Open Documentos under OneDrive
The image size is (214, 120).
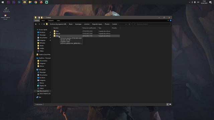[x=43, y=61]
